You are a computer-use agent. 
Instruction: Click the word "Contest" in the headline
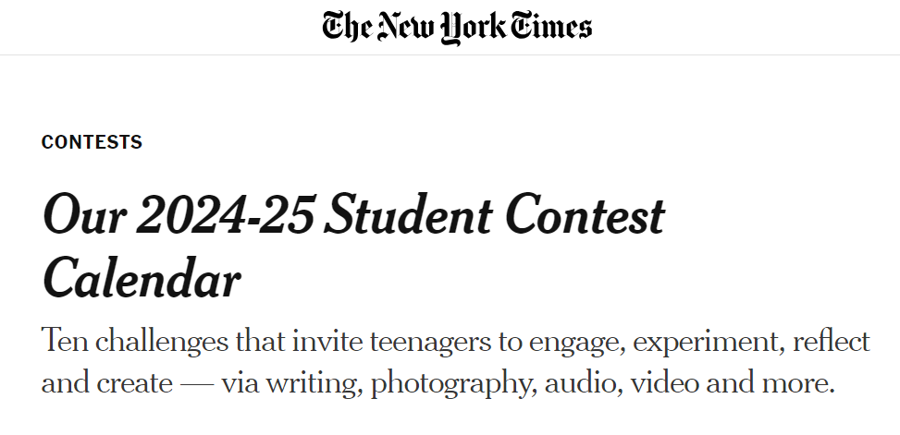coord(589,216)
